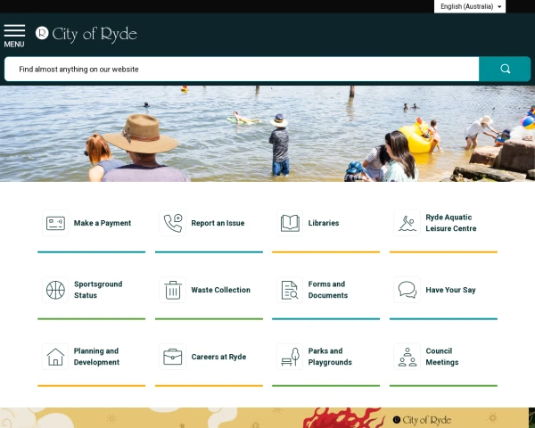Open the Planning and Development link

(96, 357)
